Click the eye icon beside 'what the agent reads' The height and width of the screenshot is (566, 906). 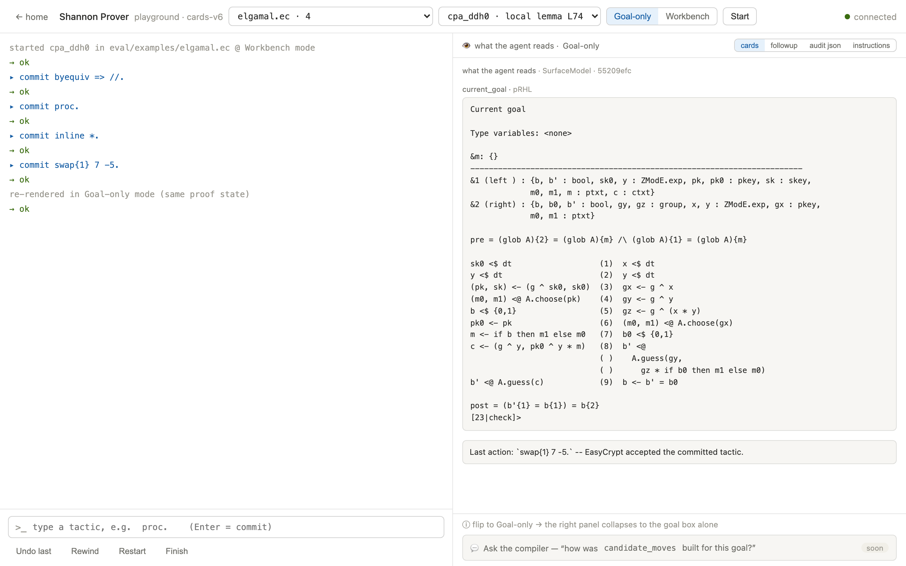click(466, 46)
